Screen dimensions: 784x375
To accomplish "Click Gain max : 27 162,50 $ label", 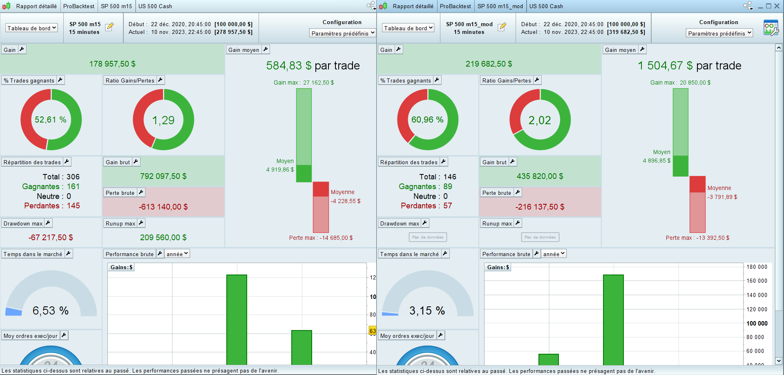I will (304, 83).
